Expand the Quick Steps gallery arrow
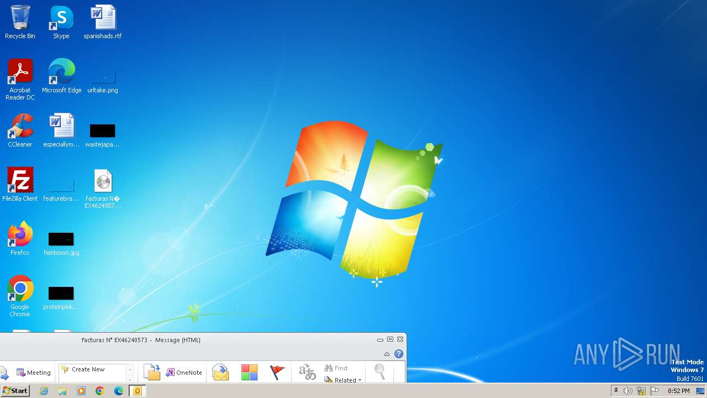 coord(130,380)
